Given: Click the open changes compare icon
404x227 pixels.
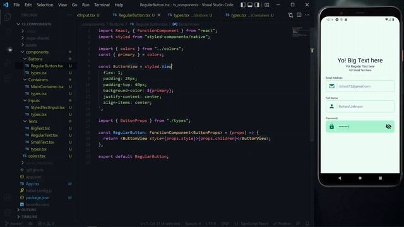Looking at the screenshot, I should (290, 15).
